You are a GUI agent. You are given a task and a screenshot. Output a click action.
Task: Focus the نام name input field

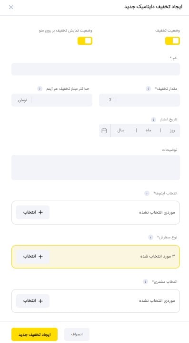pyautogui.click(x=96, y=69)
